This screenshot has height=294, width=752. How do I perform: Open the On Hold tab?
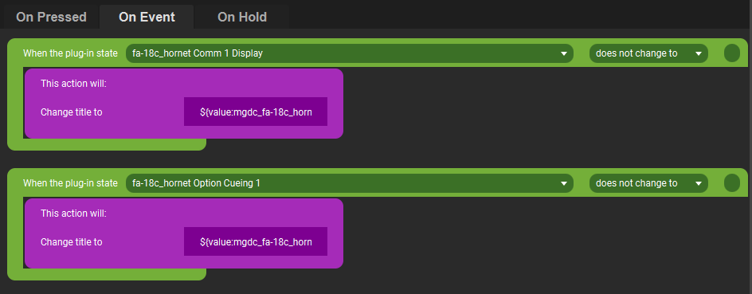tap(241, 18)
